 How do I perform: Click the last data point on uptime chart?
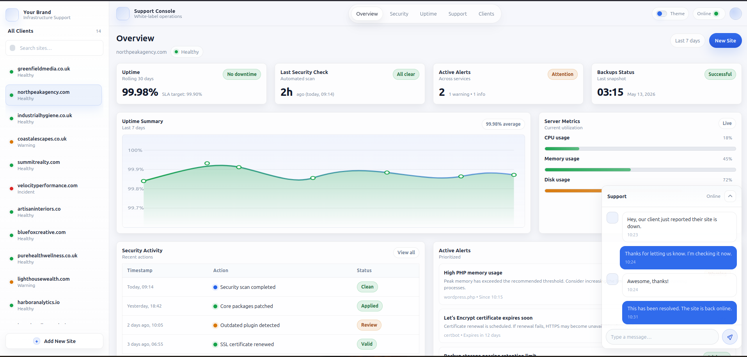pyautogui.click(x=514, y=175)
